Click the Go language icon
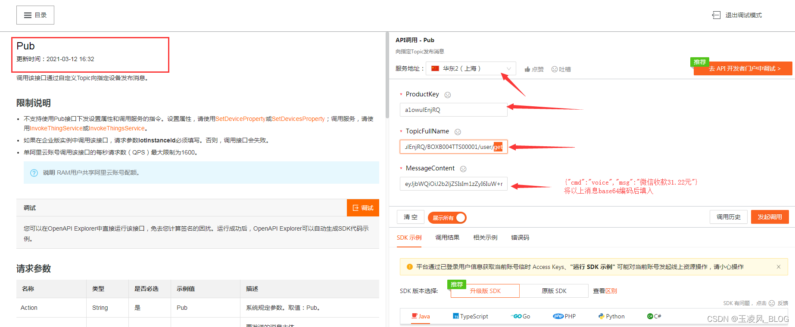 (516, 316)
